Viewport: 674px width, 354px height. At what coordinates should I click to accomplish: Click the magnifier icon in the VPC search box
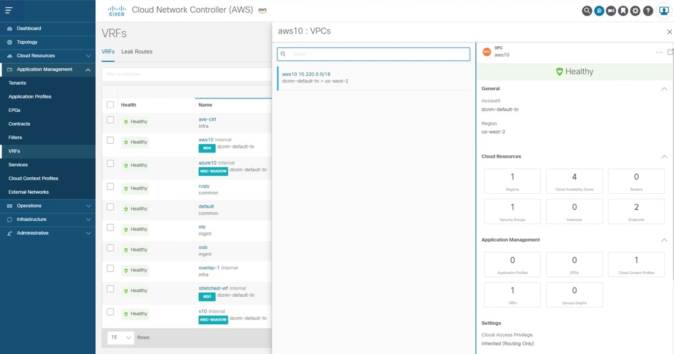click(283, 54)
